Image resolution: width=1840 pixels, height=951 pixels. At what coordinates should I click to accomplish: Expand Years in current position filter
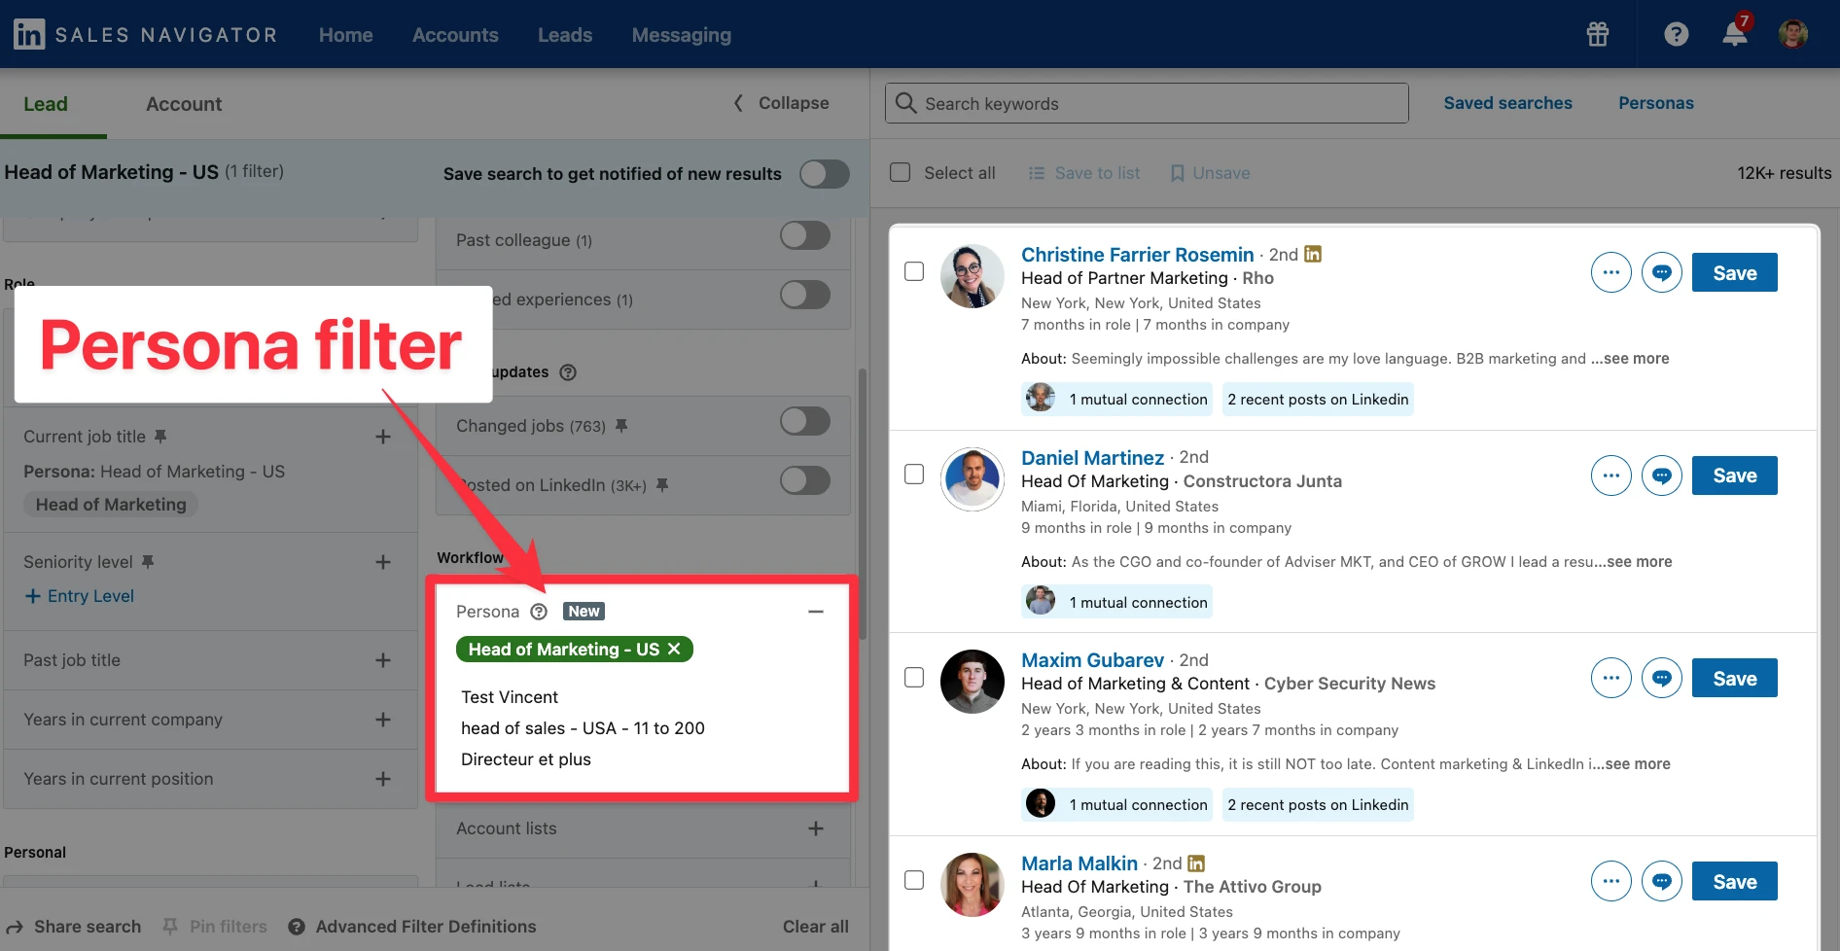pyautogui.click(x=383, y=779)
